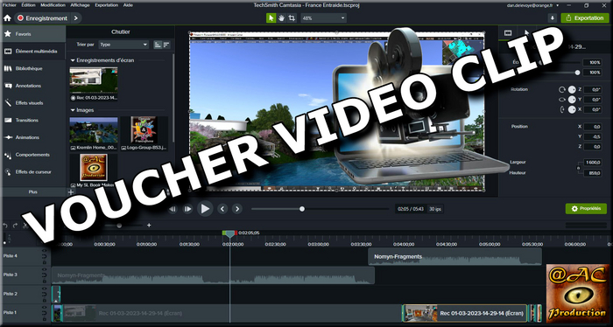Activate the hand Pan tool
Viewport: 613px width, 327px height.
click(x=281, y=18)
